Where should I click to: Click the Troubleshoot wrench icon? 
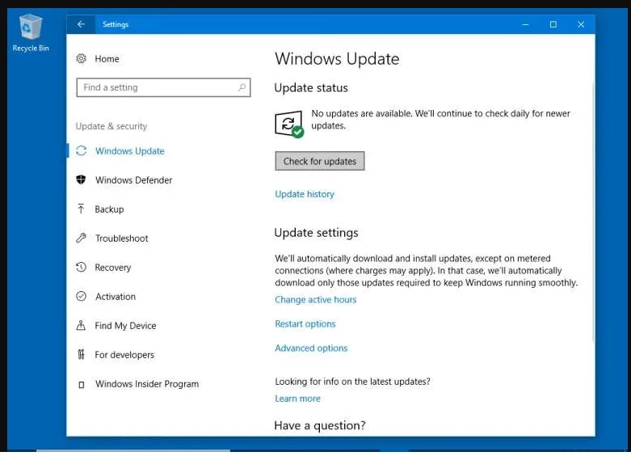point(81,238)
